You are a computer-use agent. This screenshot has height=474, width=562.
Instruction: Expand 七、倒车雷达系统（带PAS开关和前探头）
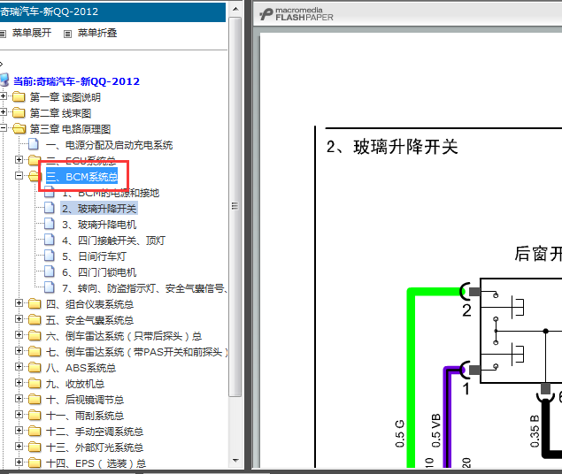pyautogui.click(x=19, y=351)
